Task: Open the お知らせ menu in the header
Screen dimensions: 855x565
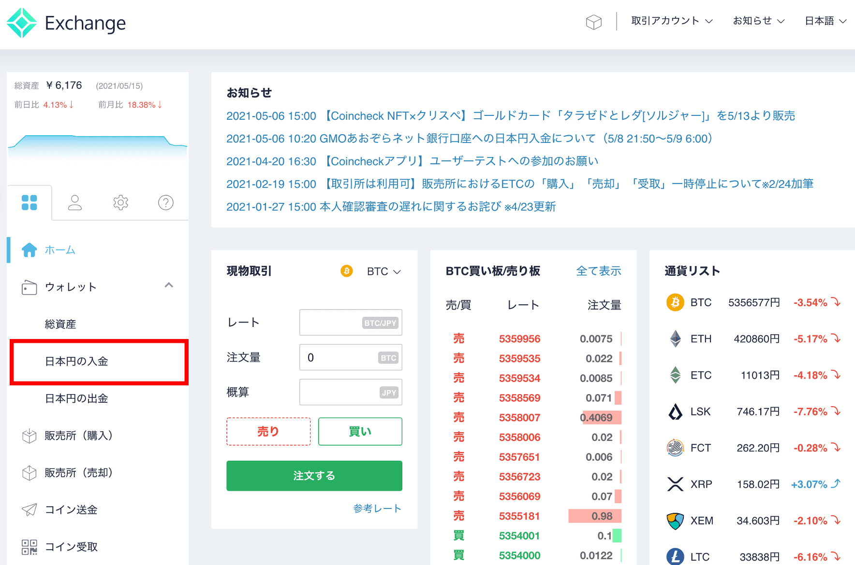Action: [758, 21]
